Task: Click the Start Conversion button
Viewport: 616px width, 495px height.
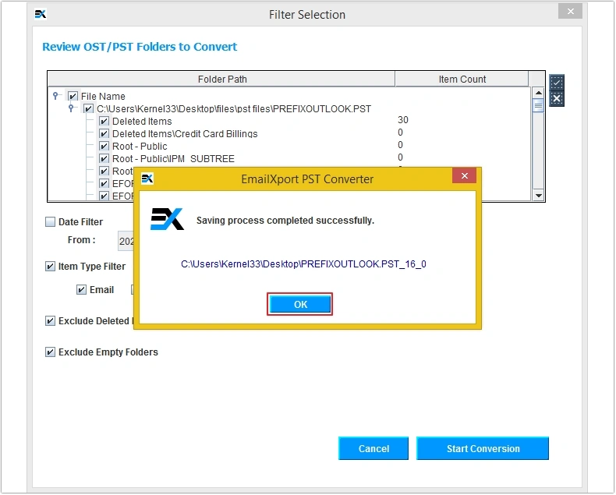Action: pos(483,449)
